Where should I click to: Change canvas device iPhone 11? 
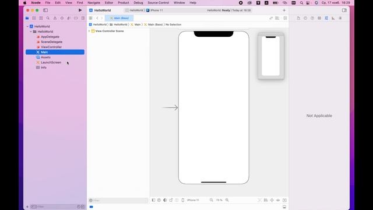tap(191, 200)
